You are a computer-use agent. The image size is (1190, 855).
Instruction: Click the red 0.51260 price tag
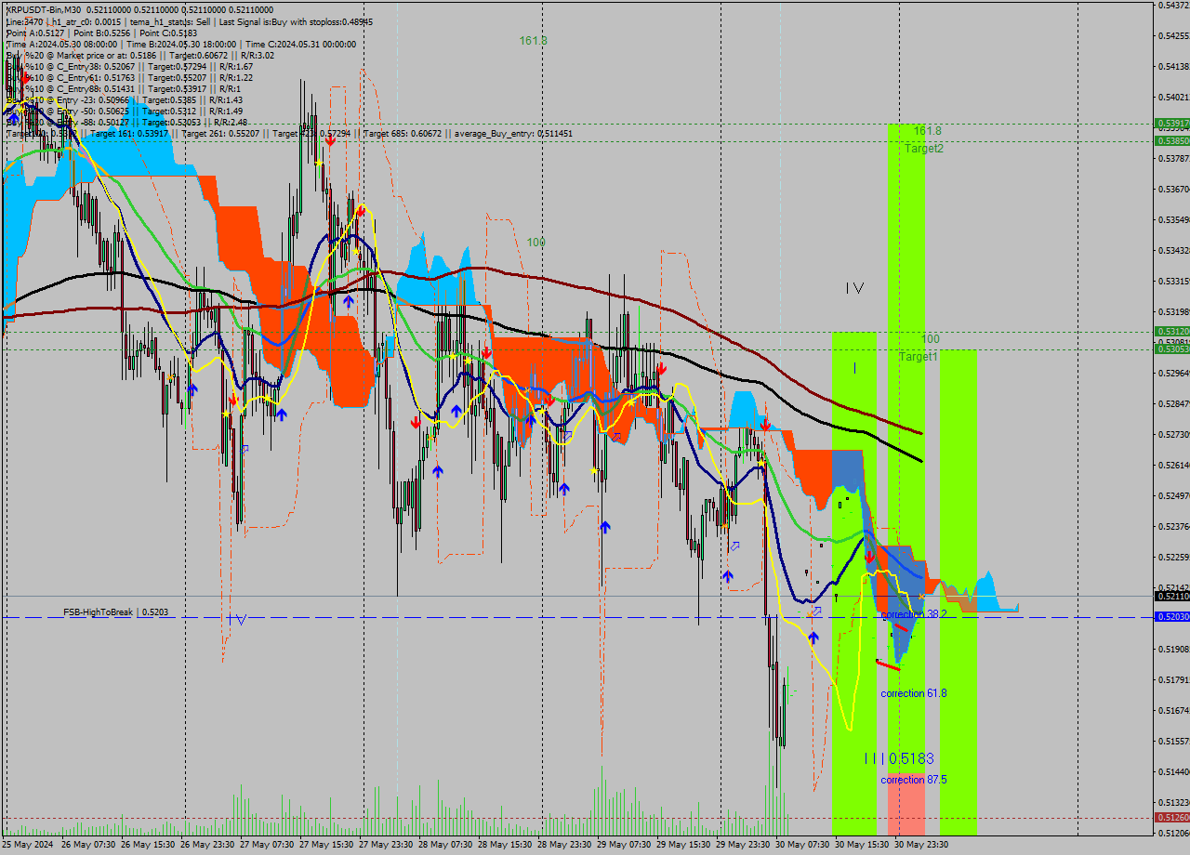pos(1171,817)
